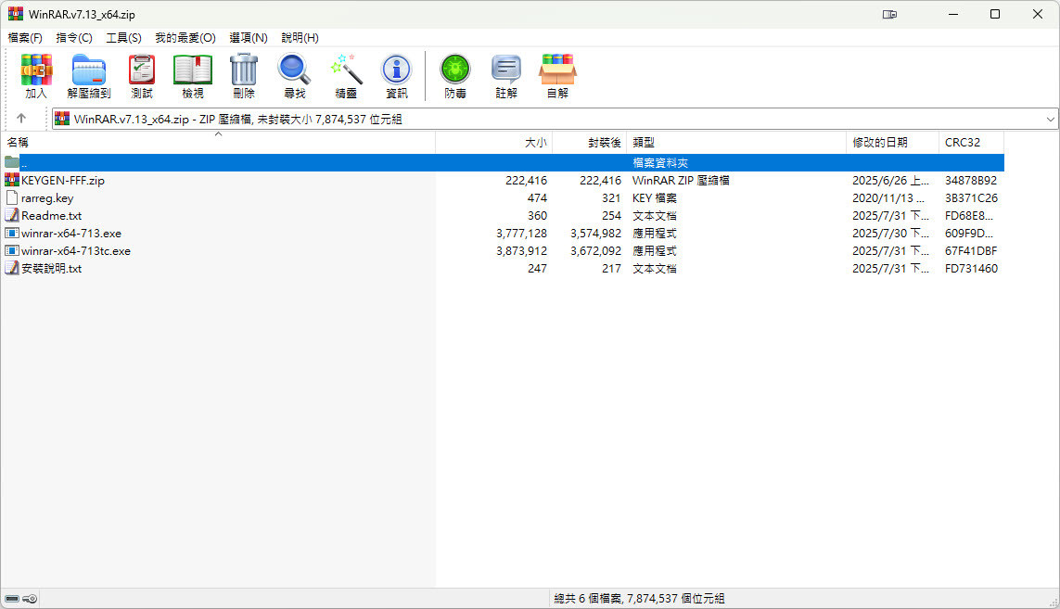Go up one folder level arrow

point(21,119)
